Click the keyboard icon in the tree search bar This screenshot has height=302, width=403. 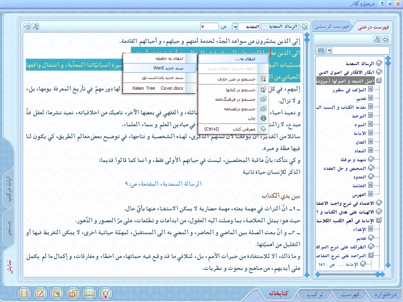pos(320,50)
